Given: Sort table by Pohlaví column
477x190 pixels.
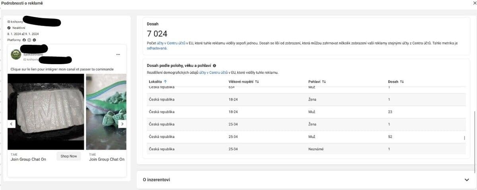Looking at the screenshot, I should pyautogui.click(x=317, y=82).
